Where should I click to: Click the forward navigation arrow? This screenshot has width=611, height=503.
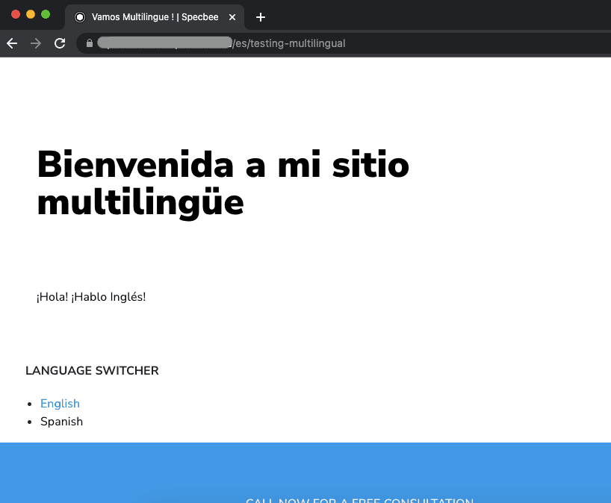coord(36,43)
